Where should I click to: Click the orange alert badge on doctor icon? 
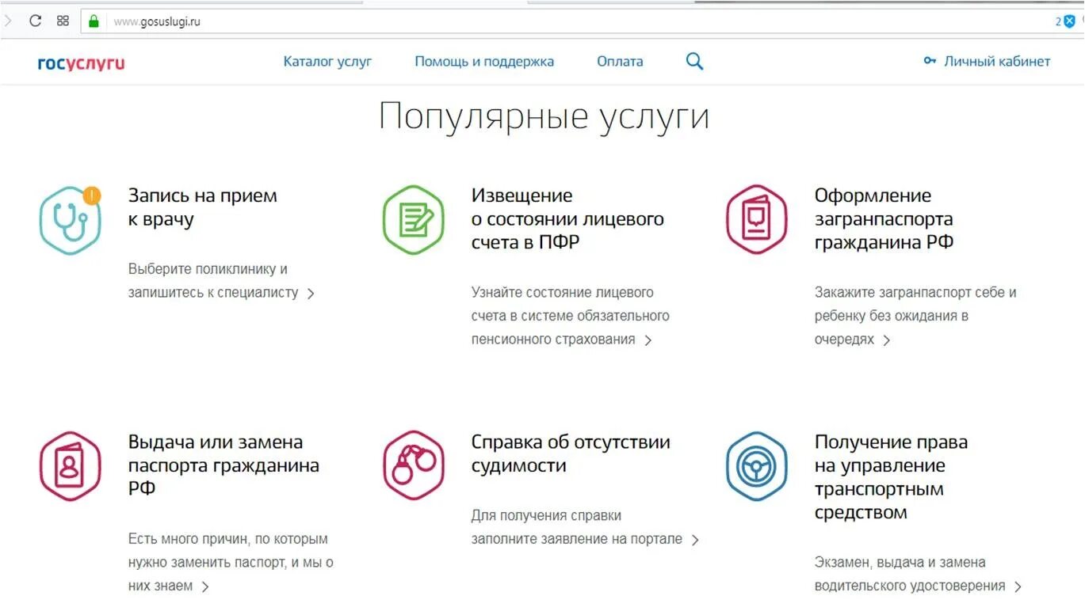[x=92, y=195]
